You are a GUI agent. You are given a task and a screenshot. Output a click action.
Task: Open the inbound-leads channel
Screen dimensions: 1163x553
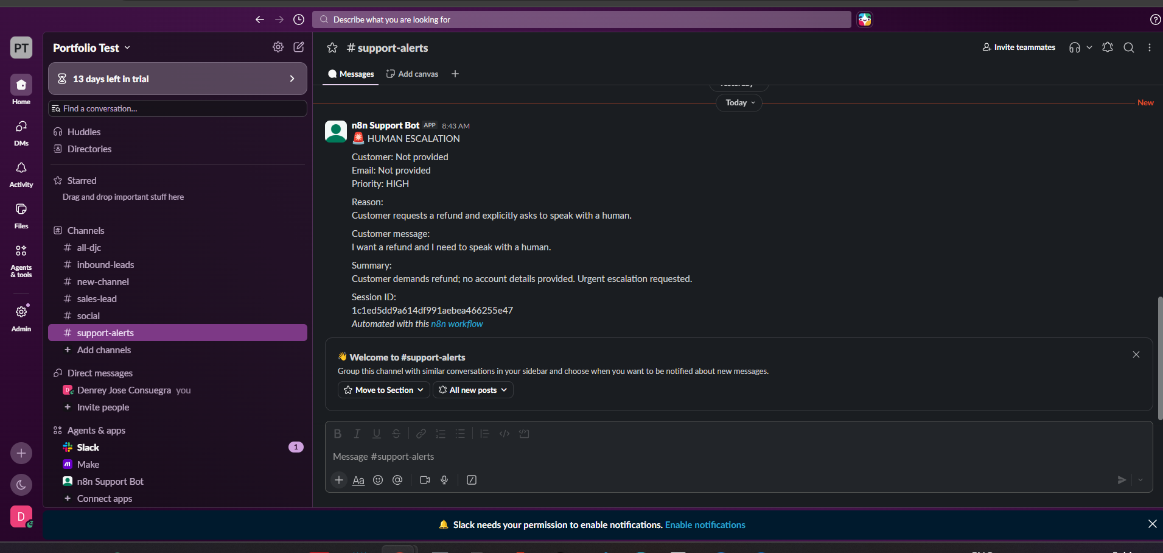[x=178, y=264]
